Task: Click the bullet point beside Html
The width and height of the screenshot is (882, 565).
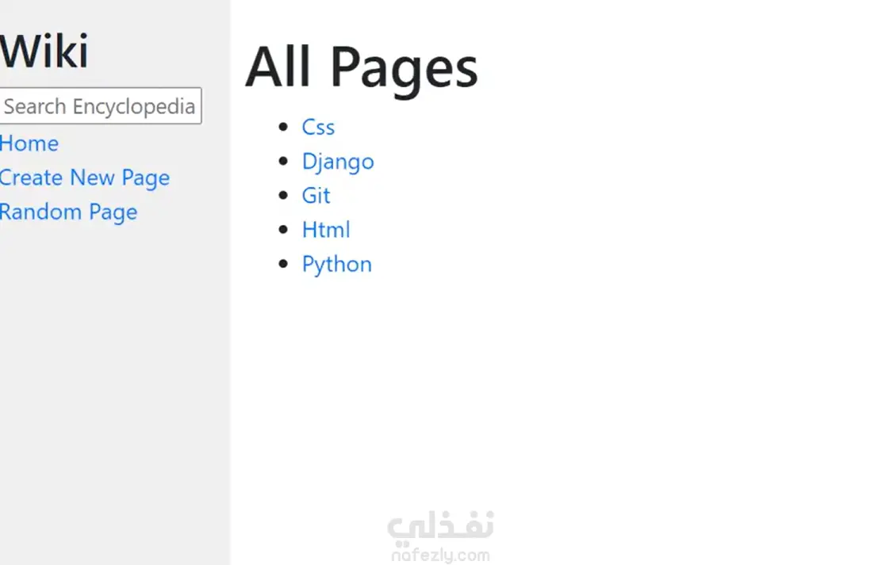Action: coord(285,230)
